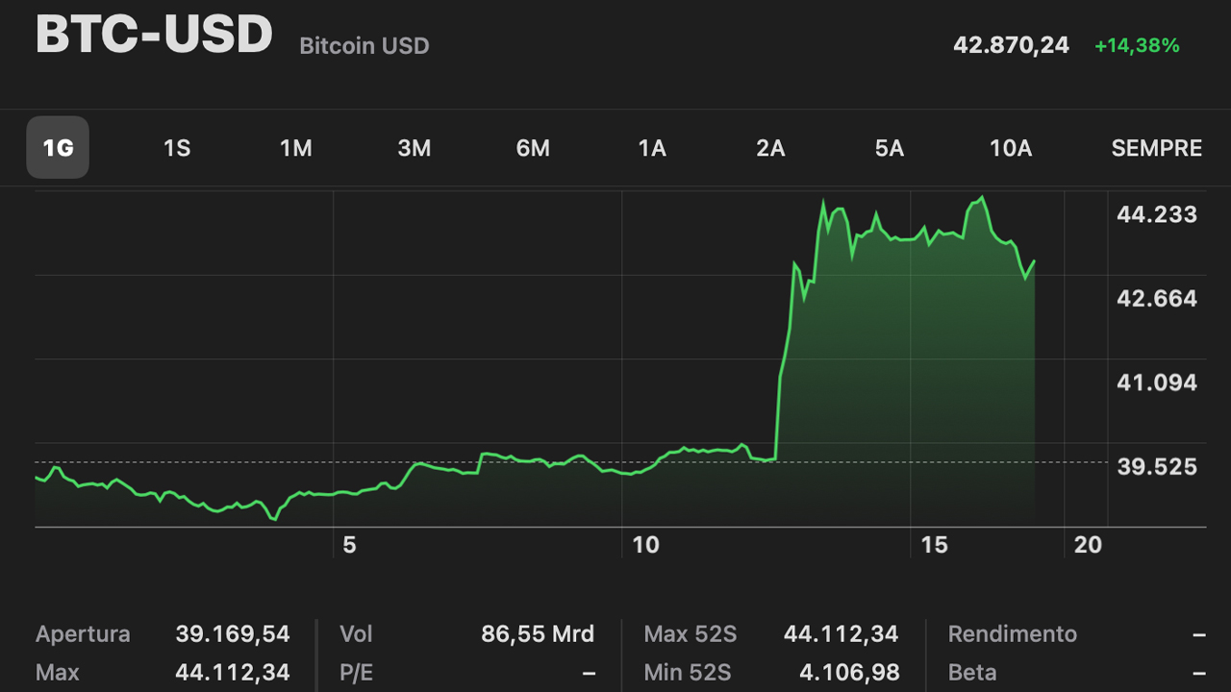Click the current price 42.870,24

click(1011, 45)
